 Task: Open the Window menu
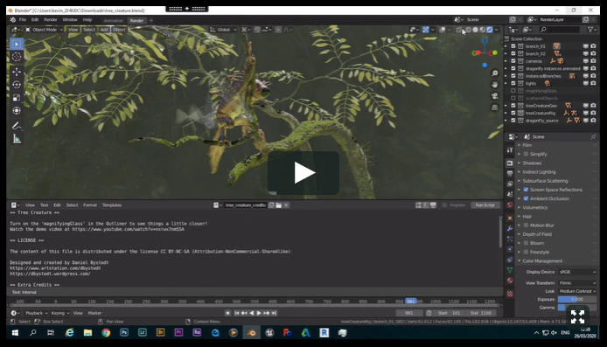click(x=70, y=20)
